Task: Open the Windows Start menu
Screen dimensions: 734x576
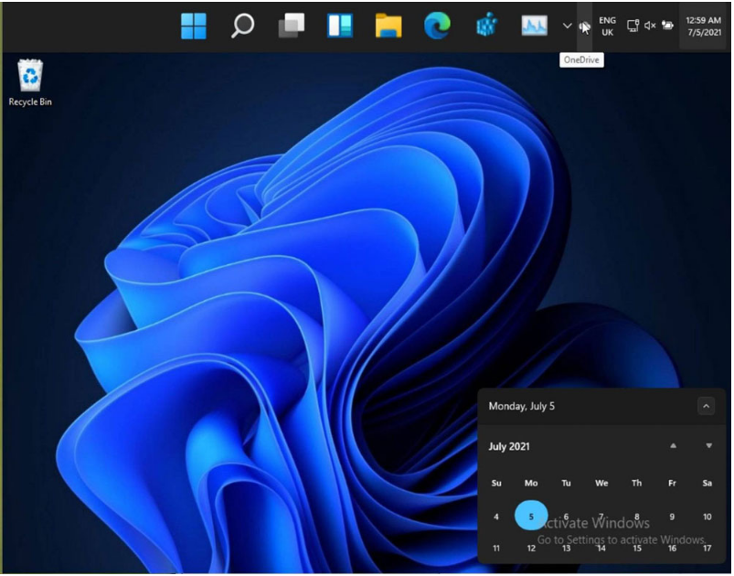Action: pos(194,27)
